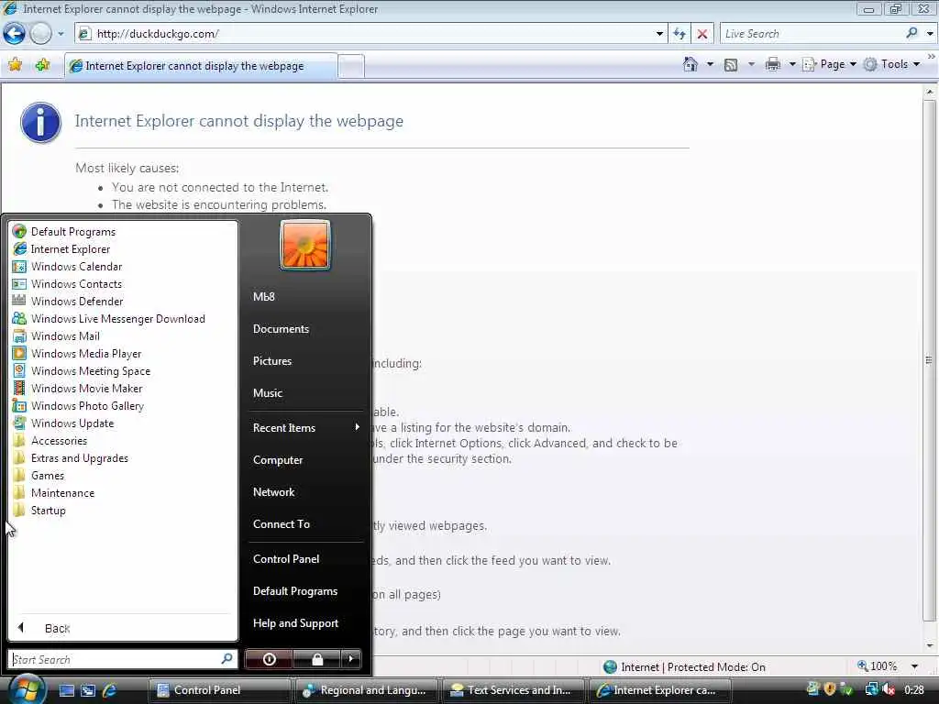Click the Refresh page icon
The width and height of the screenshot is (939, 704).
point(679,34)
